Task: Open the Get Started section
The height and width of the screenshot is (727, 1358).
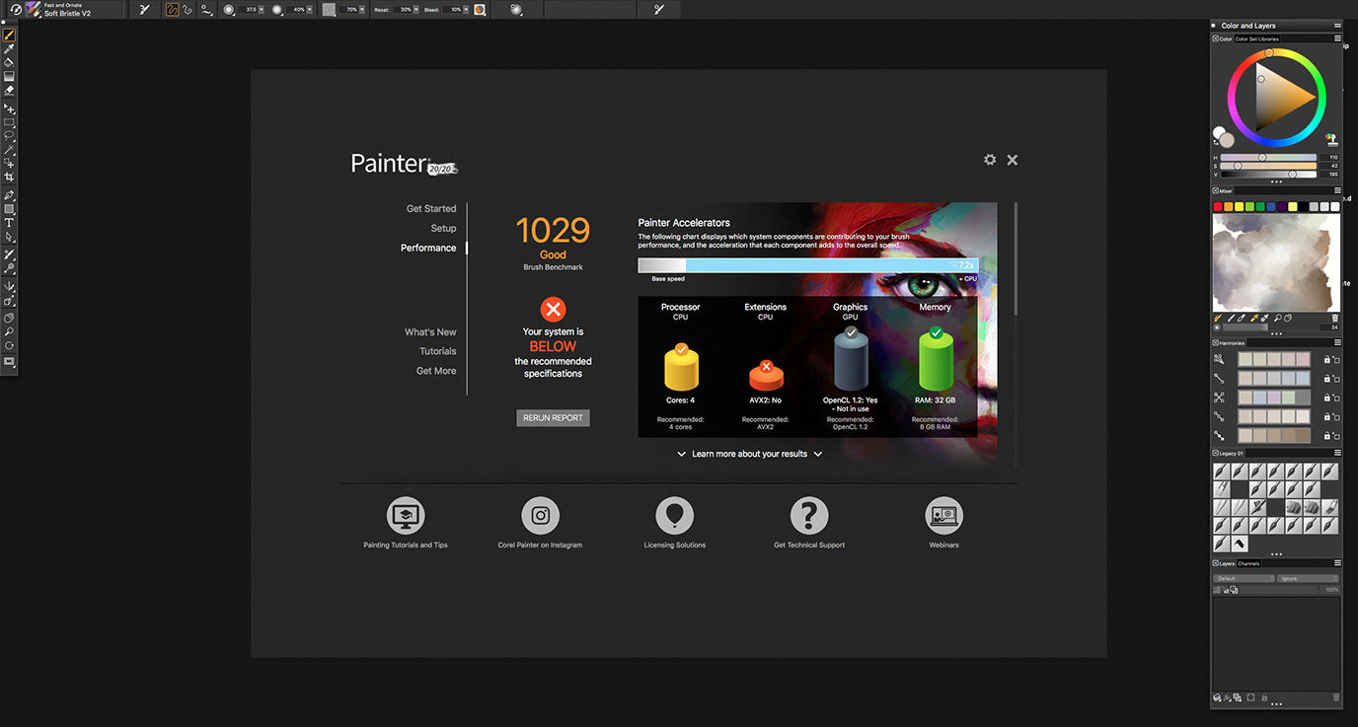Action: 431,208
